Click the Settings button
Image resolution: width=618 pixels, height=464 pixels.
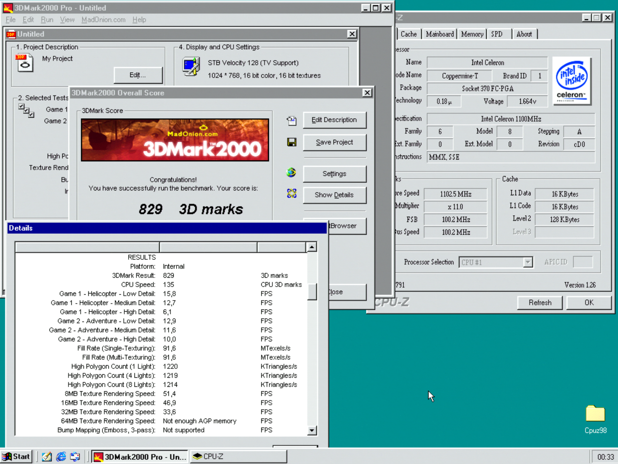click(334, 174)
